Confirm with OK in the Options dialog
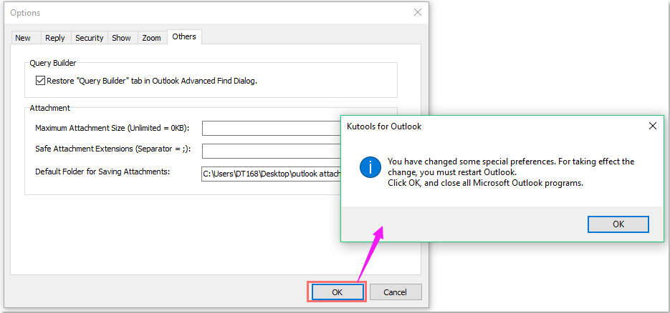 click(337, 292)
